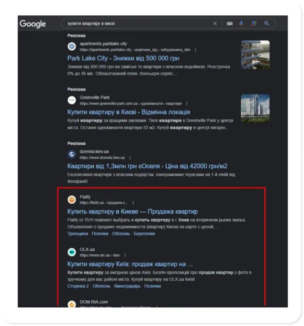The width and height of the screenshot is (304, 326).
Task: Open the on-screen keyboard icon
Action: pos(230,24)
